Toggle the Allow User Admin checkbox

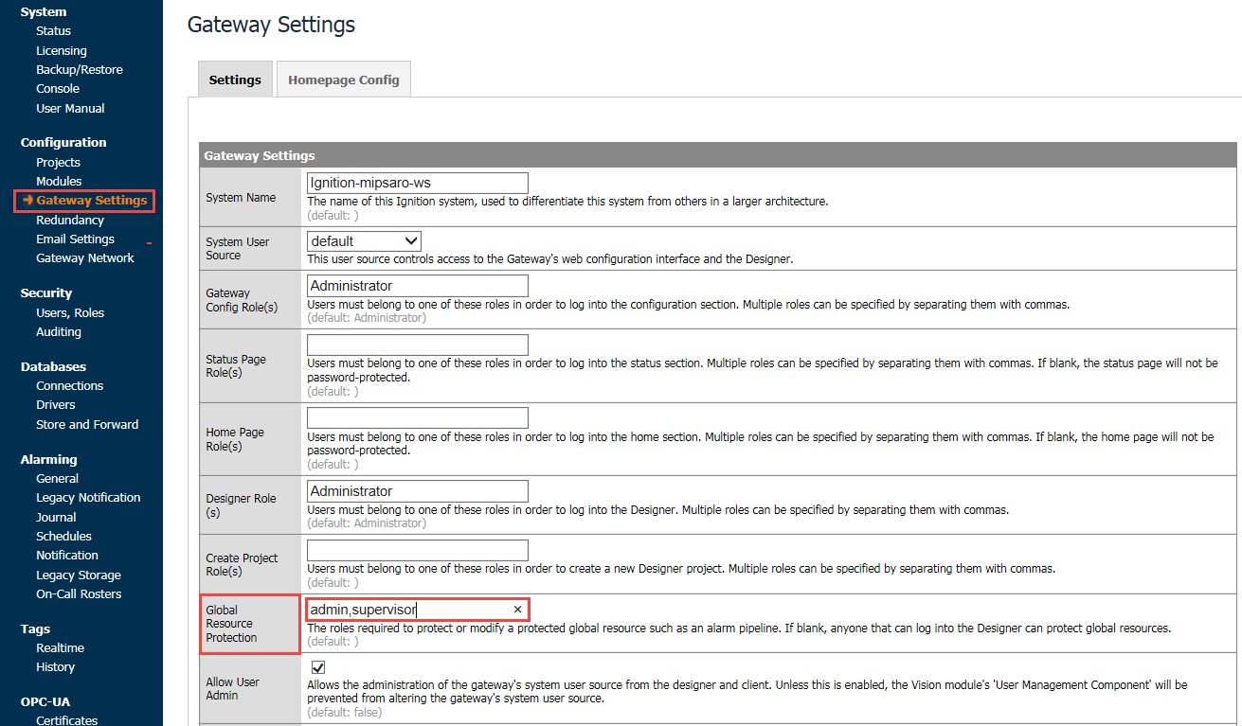pyautogui.click(x=318, y=667)
